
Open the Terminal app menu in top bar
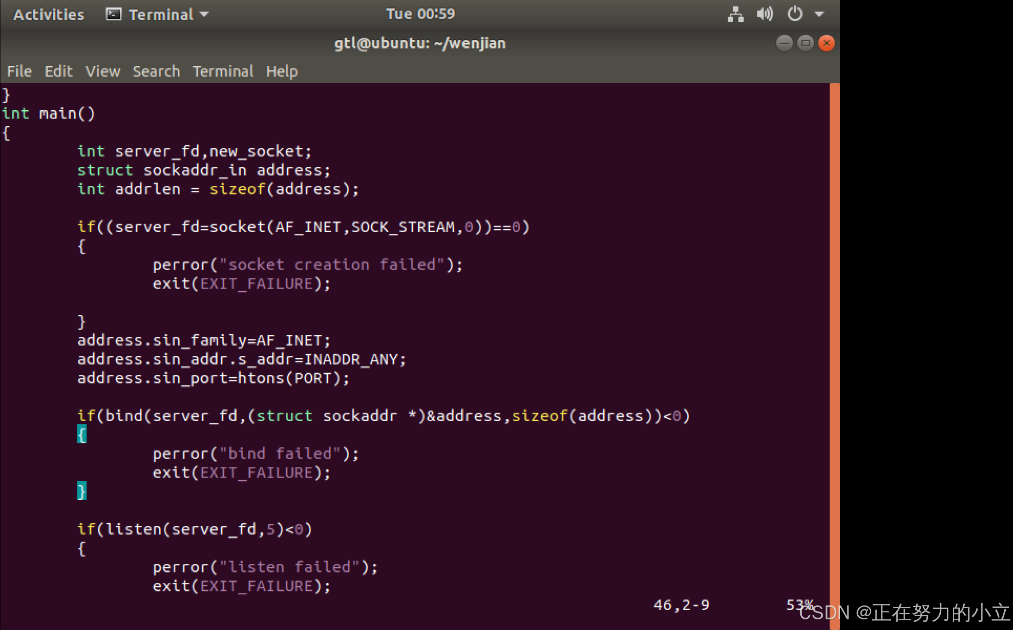click(157, 14)
